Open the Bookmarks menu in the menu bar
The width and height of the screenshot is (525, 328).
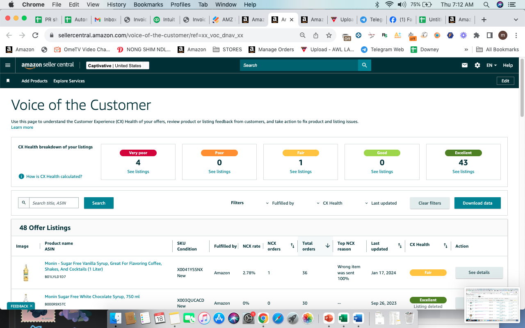click(x=148, y=5)
